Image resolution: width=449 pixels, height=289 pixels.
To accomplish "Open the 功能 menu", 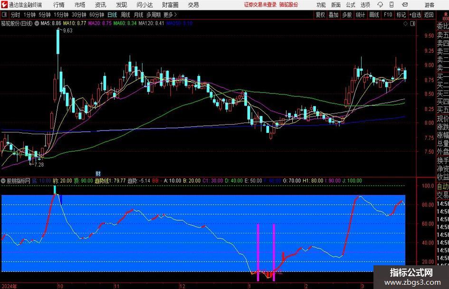I will (321, 5).
